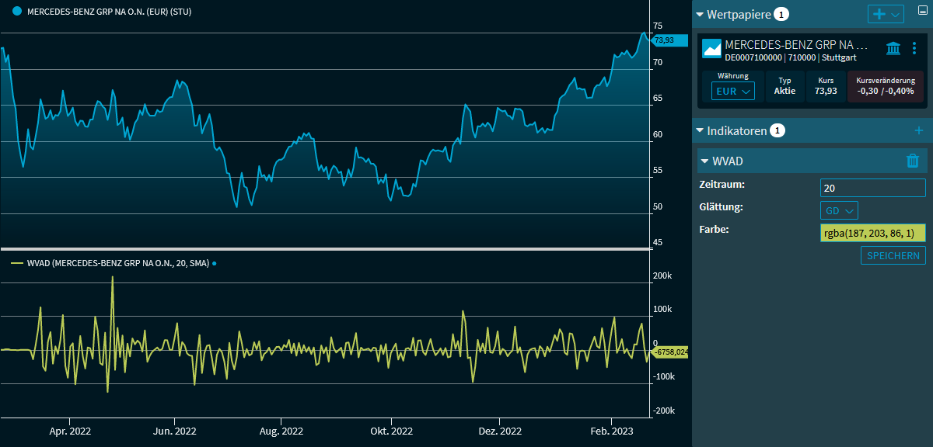Click the Zeitraum input field

pyautogui.click(x=872, y=188)
